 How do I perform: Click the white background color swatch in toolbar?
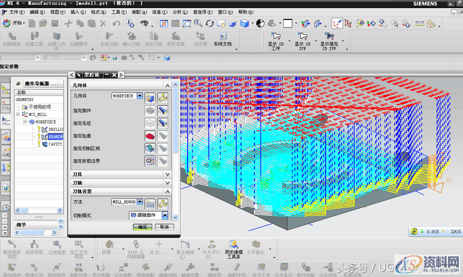click(287, 24)
